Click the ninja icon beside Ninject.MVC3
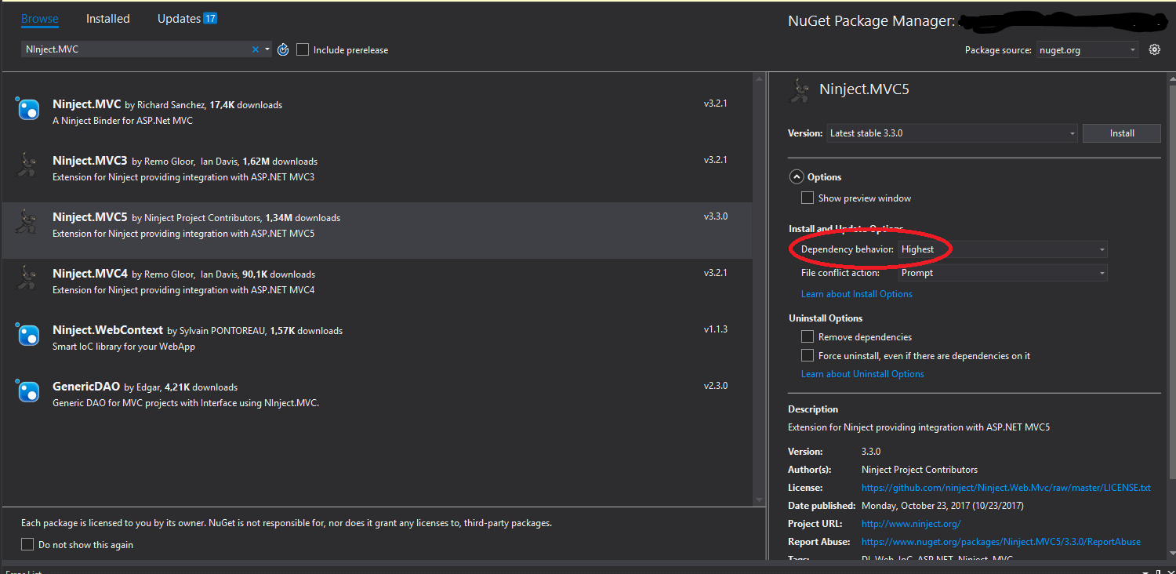Viewport: 1176px width, 574px height. coord(26,165)
